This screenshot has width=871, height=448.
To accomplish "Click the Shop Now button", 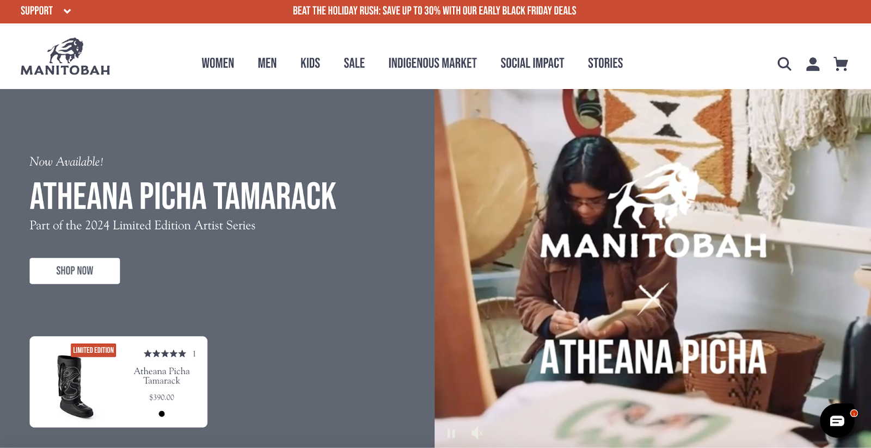I will coord(75,271).
